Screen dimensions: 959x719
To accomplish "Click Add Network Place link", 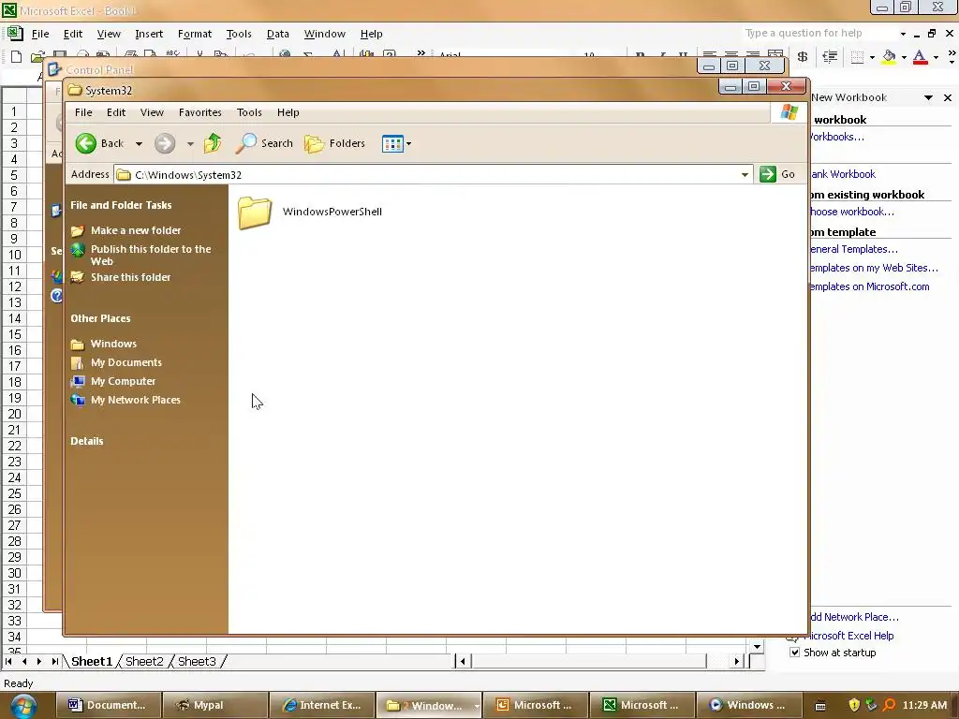I will [854, 617].
